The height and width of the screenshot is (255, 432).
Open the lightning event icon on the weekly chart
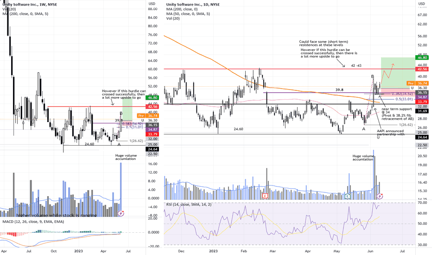pos(121,213)
